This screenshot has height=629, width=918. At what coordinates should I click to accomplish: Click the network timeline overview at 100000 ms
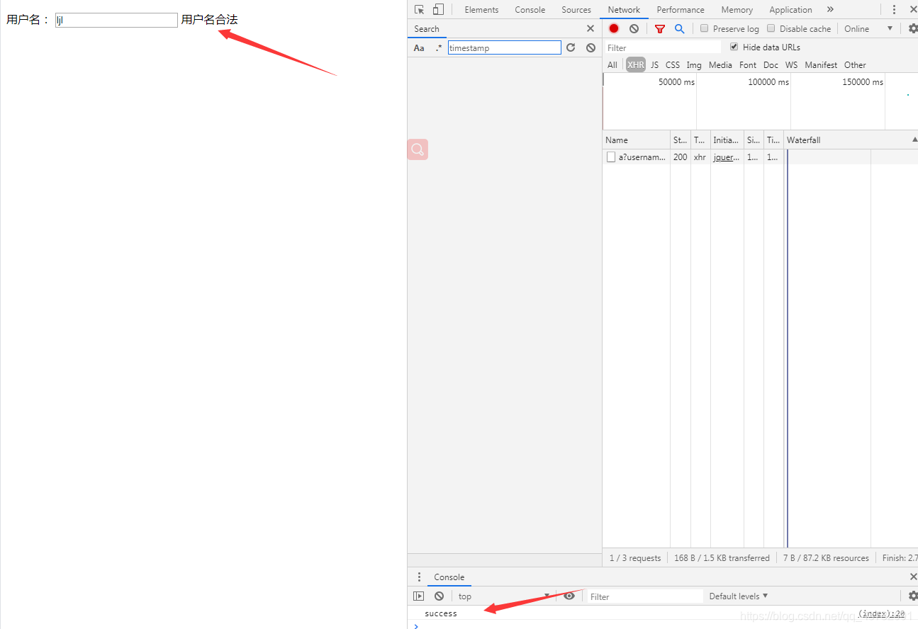[768, 81]
